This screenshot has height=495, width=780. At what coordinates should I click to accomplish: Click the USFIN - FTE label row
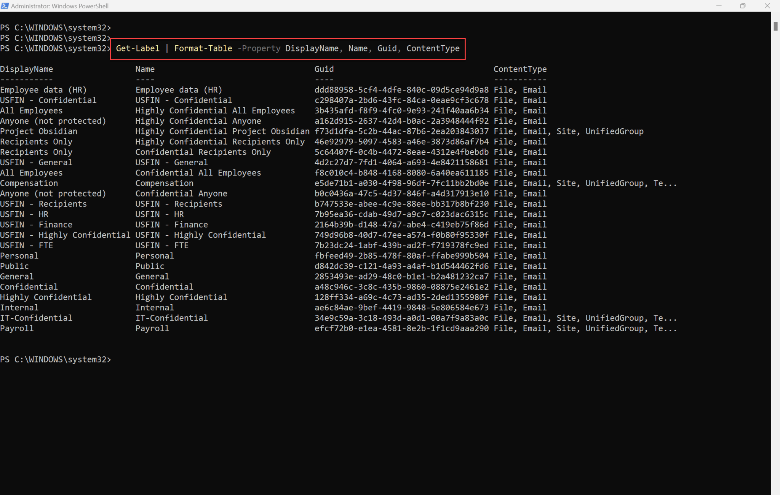[27, 245]
